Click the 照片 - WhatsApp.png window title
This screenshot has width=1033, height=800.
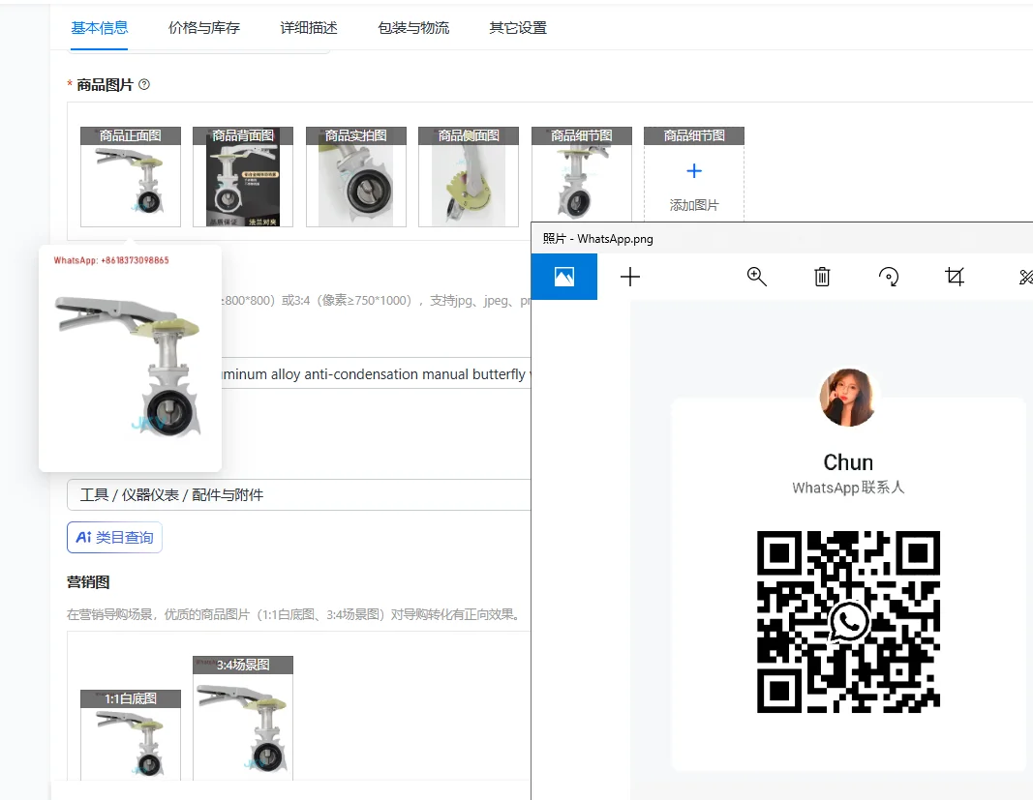point(598,238)
